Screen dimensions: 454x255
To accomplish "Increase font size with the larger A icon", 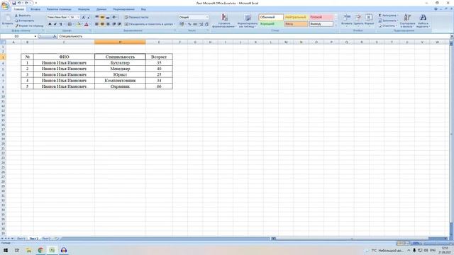I will pyautogui.click(x=84, y=17).
